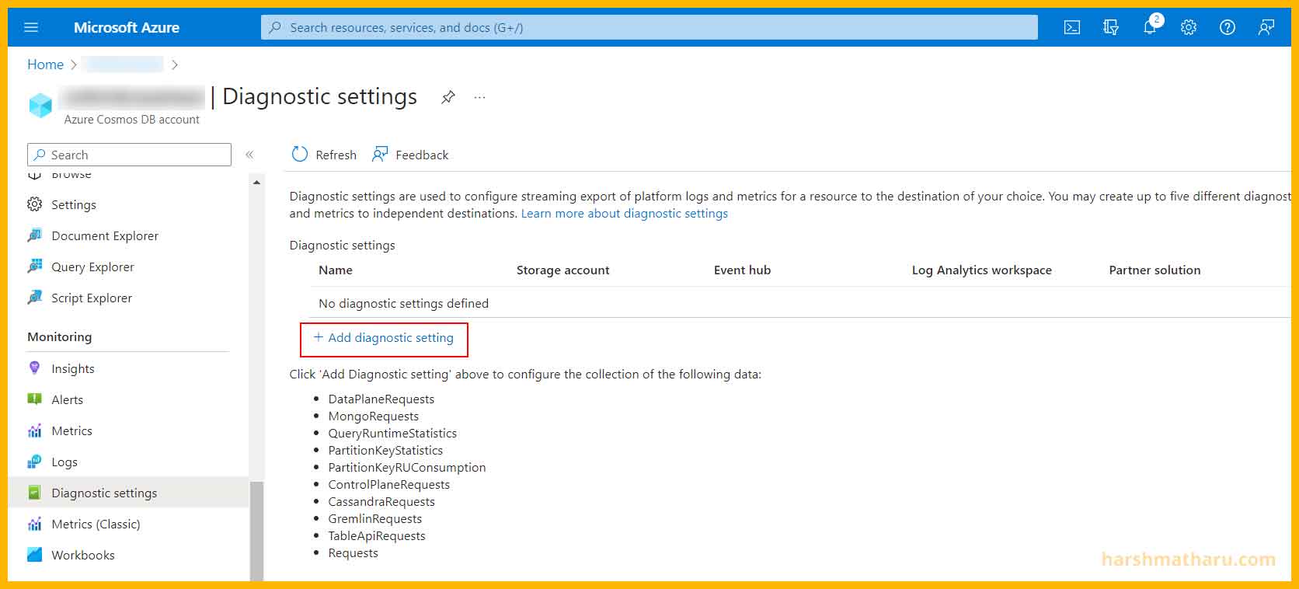Click PartitionKeyRUConsumption list item

point(407,467)
